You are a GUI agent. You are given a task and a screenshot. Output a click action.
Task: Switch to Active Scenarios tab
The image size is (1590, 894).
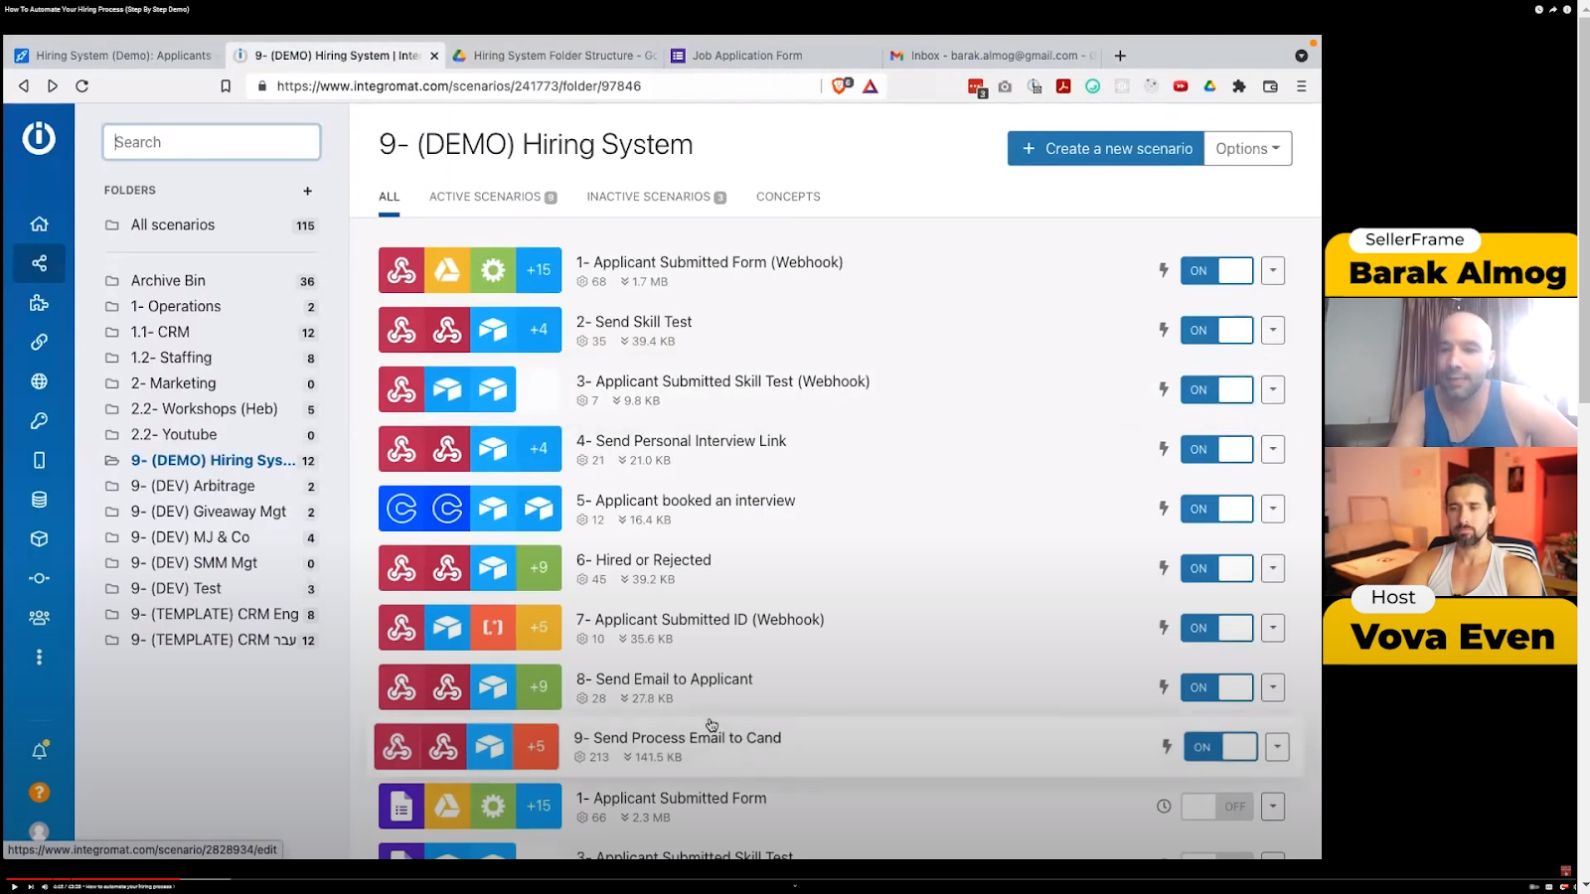tap(493, 197)
